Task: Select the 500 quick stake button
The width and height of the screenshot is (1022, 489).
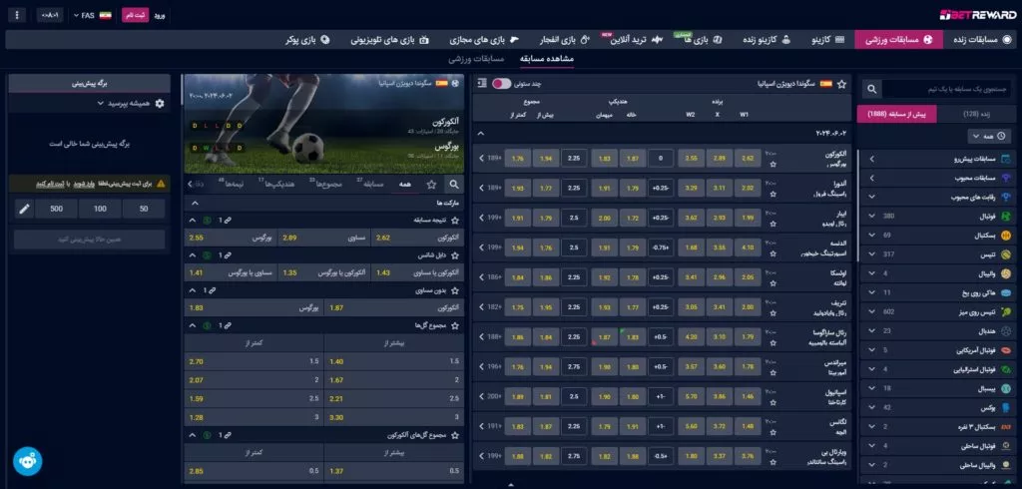Action: click(56, 209)
